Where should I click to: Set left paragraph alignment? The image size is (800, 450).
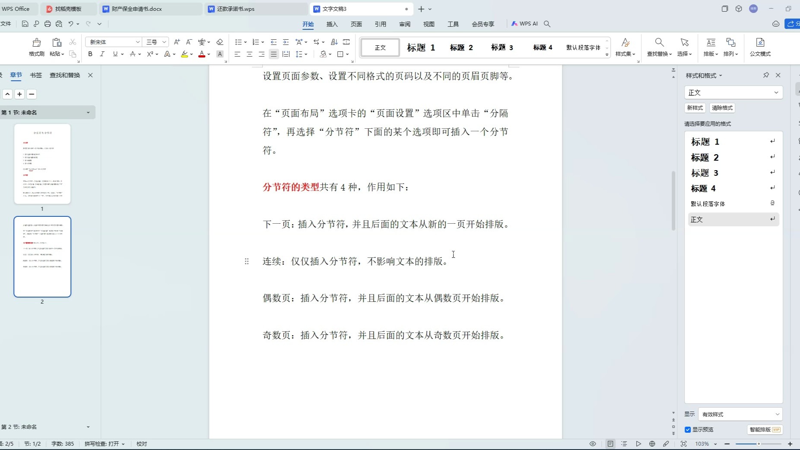pos(237,54)
